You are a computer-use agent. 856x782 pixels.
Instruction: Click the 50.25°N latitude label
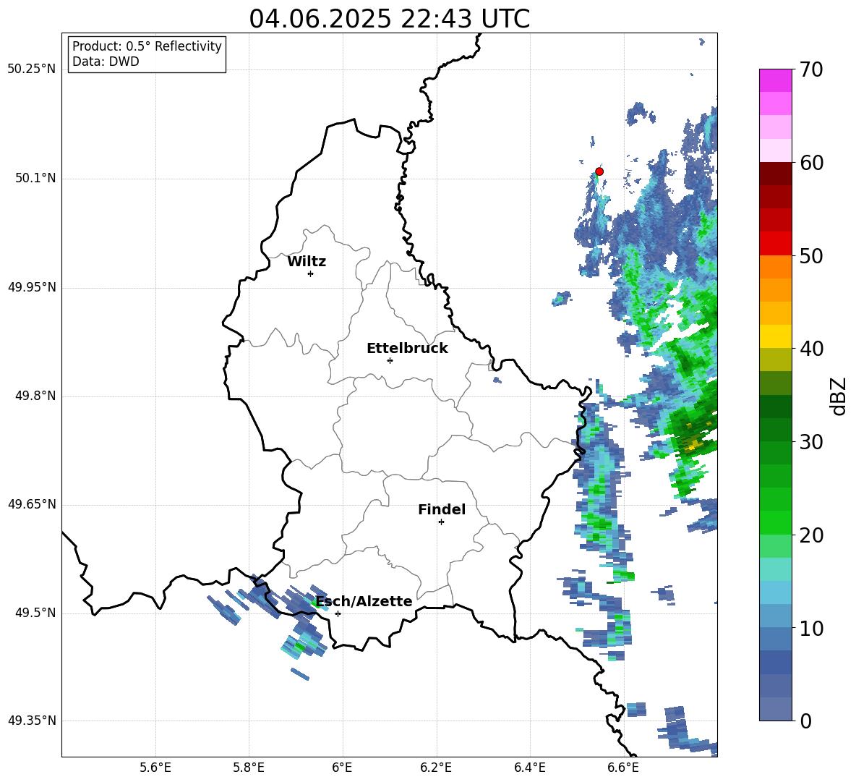(32, 69)
